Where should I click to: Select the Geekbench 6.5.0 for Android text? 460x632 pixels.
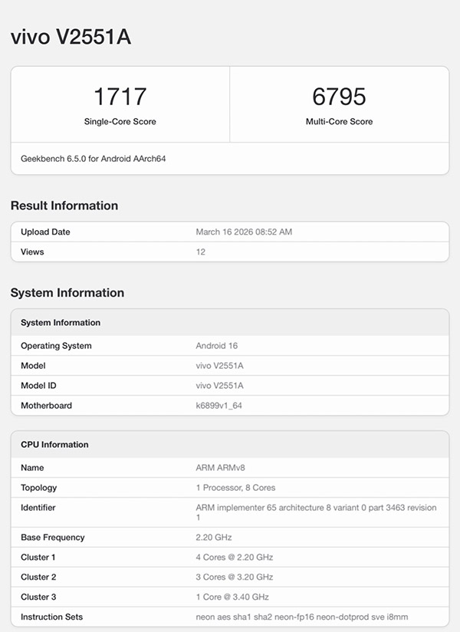coord(94,159)
